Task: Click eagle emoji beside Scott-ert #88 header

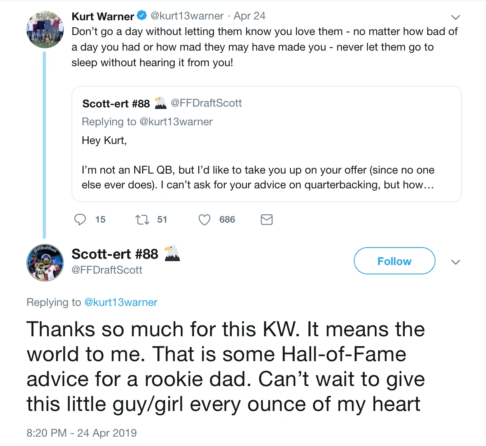Action: 172,253
